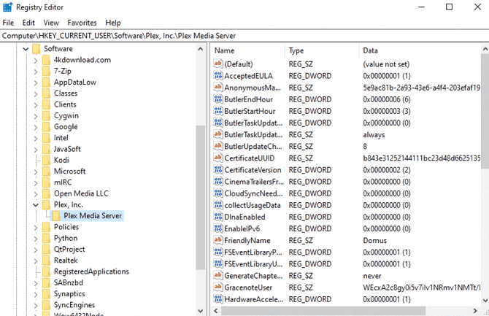Click the Data column header
Screen dimensions: 489x316
[x=420, y=50]
